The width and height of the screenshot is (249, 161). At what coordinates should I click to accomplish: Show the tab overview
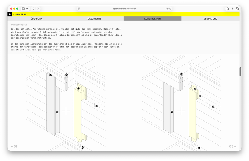point(237,9)
